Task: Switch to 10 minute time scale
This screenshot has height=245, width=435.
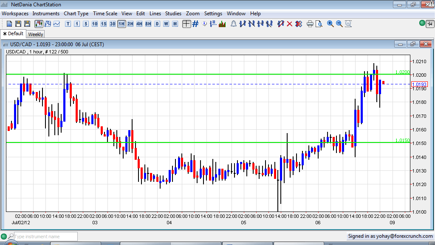Action: click(95, 24)
